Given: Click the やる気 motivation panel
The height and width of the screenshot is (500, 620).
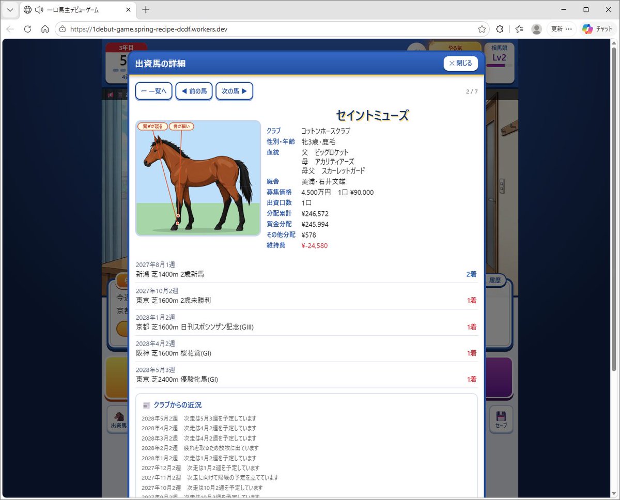Looking at the screenshot, I should [455, 48].
